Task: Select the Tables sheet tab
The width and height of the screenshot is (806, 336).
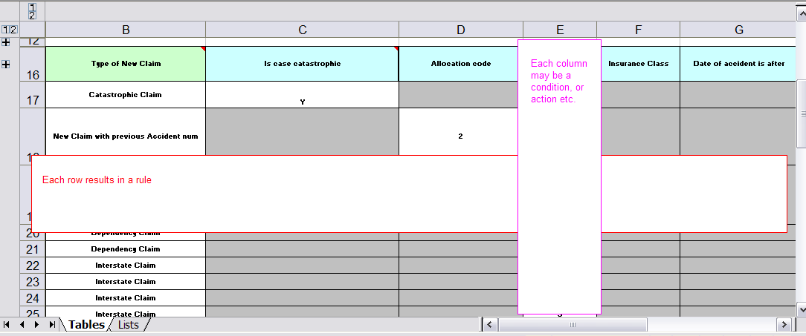Action: coord(86,325)
